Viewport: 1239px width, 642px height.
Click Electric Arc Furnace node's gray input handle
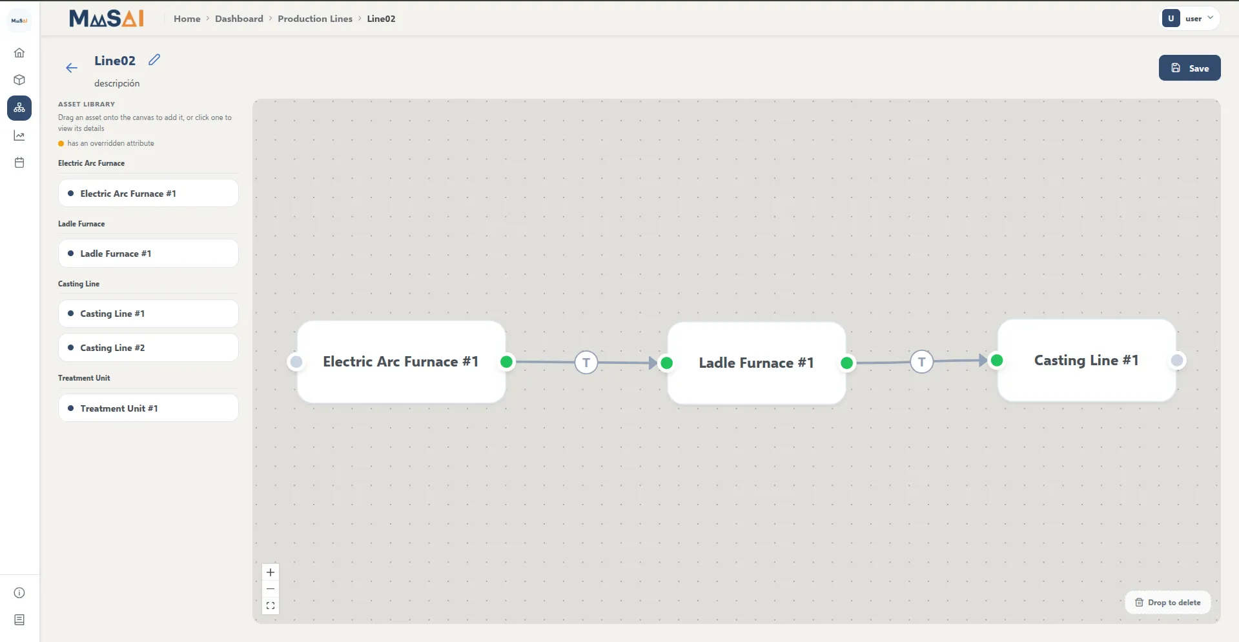click(296, 362)
